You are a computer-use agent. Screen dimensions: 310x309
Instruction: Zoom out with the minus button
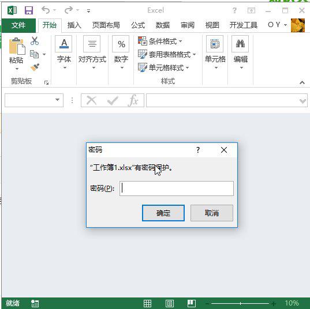[207, 303]
